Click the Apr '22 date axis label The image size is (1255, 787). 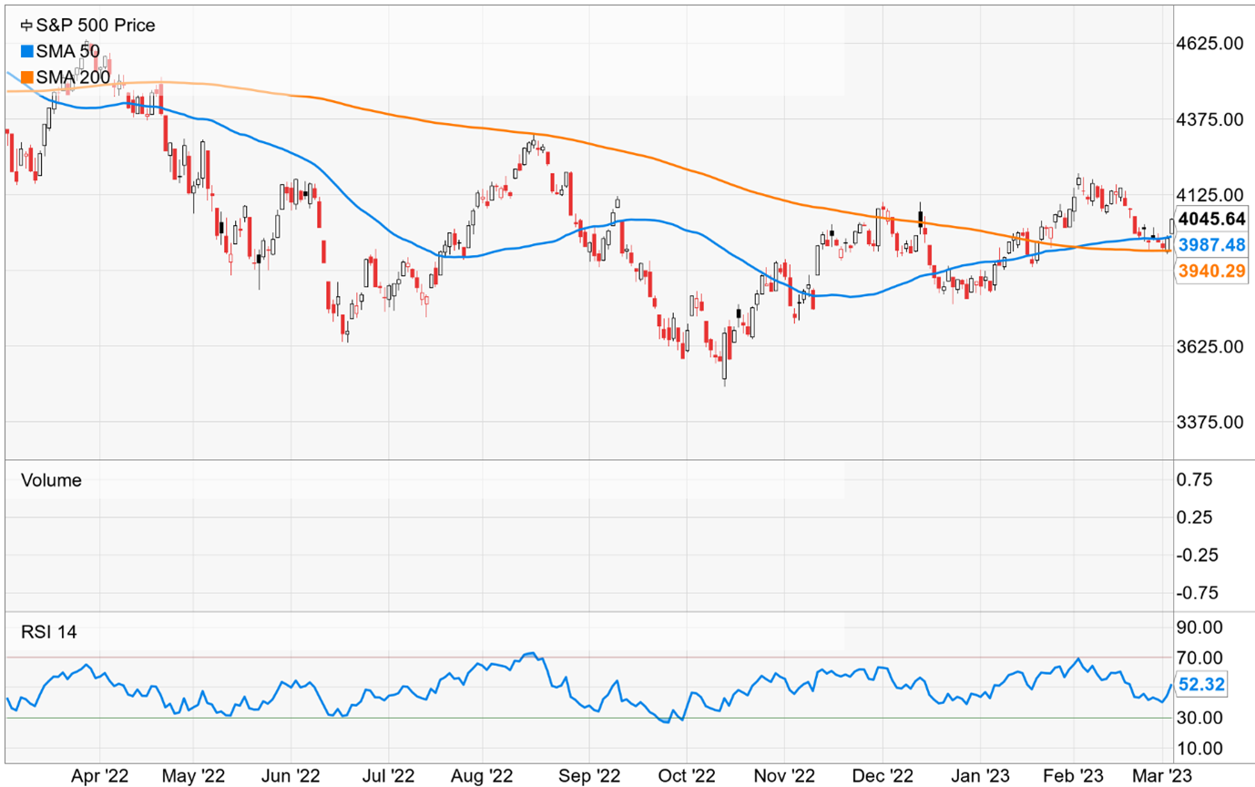point(100,776)
